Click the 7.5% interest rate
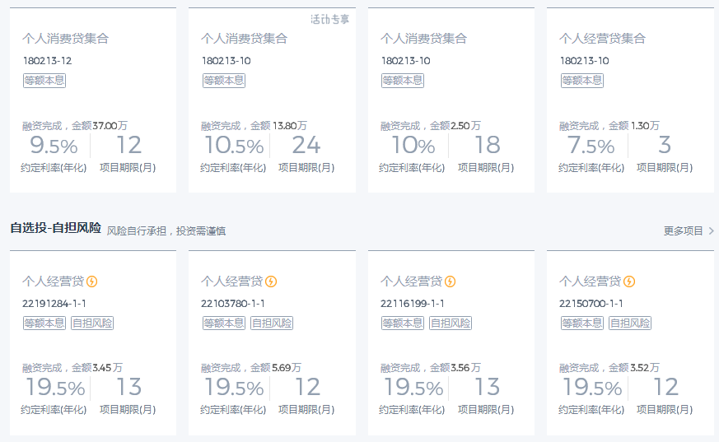Image resolution: width=719 pixels, height=442 pixels. click(591, 146)
